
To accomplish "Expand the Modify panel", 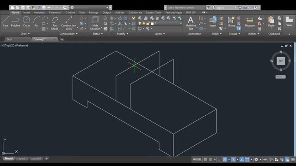I will pos(123,34).
